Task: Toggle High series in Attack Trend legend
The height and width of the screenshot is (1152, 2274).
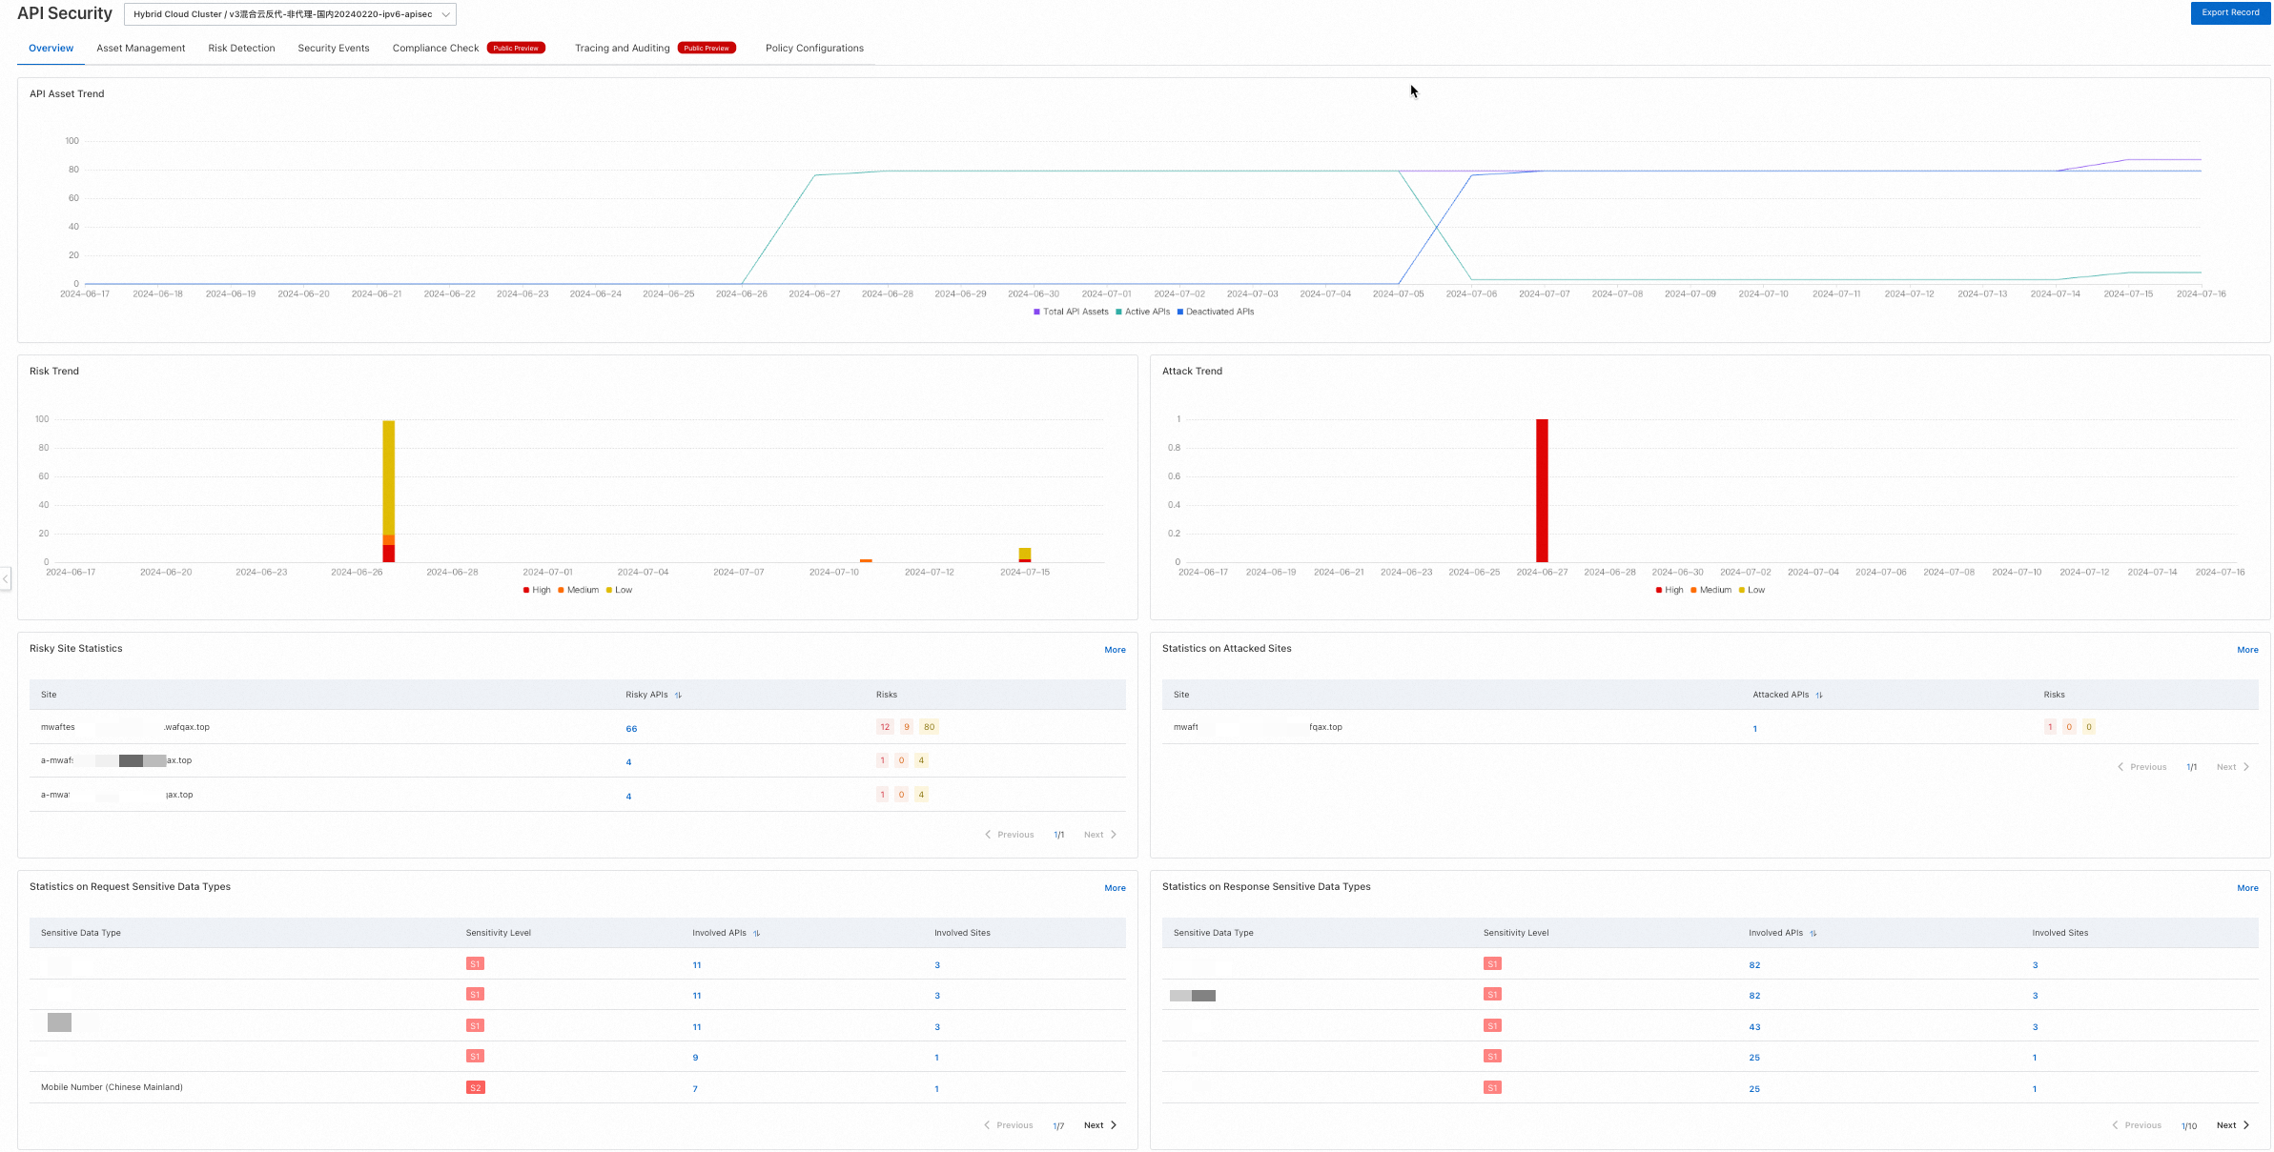Action: [x=1670, y=590]
